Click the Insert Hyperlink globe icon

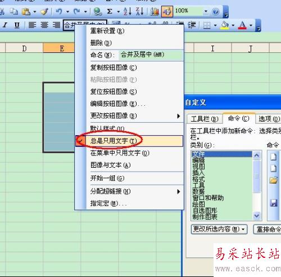[x=98, y=12]
